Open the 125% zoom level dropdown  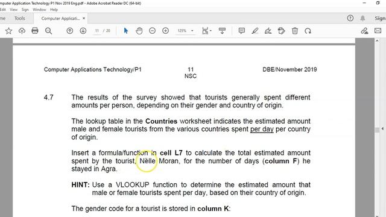[x=185, y=31]
